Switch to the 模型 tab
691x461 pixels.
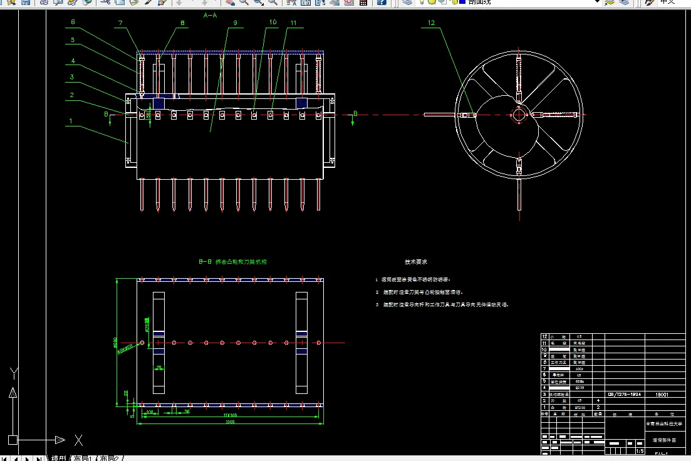coord(58,458)
